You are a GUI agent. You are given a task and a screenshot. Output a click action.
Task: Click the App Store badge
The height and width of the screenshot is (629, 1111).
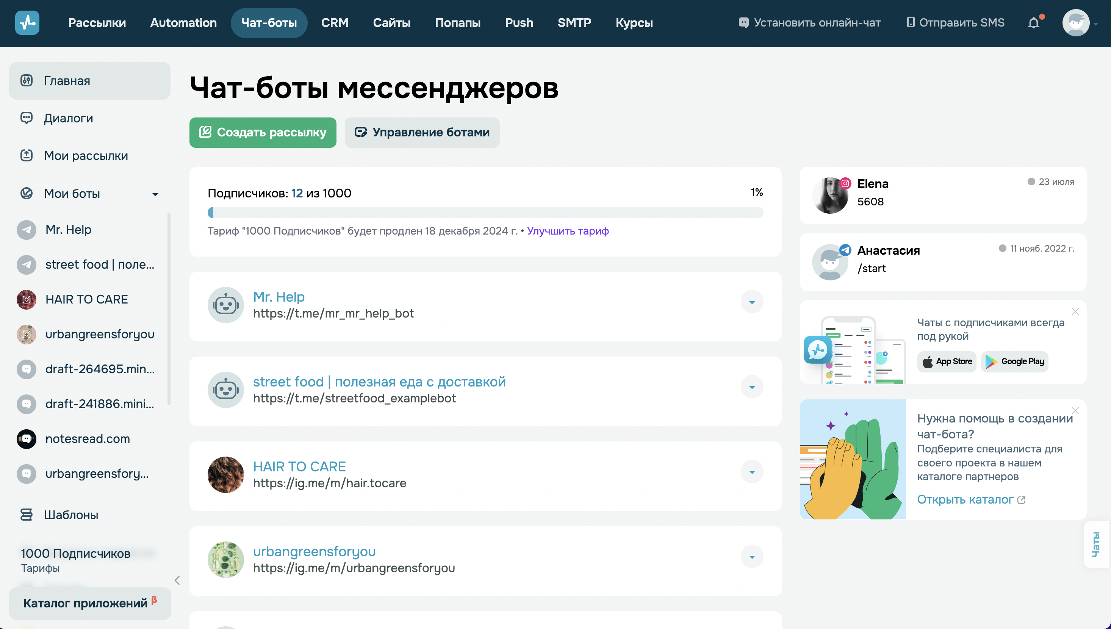coord(947,361)
